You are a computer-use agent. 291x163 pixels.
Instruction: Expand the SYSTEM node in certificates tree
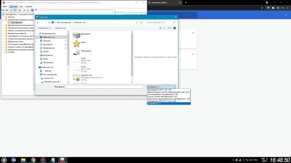click(3, 53)
